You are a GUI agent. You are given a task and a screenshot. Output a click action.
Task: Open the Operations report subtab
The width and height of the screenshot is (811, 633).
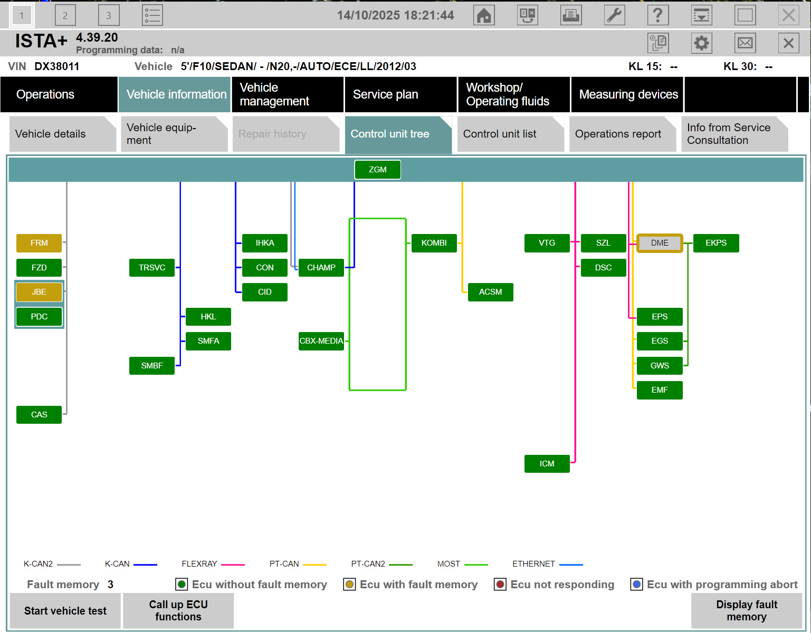click(x=623, y=134)
